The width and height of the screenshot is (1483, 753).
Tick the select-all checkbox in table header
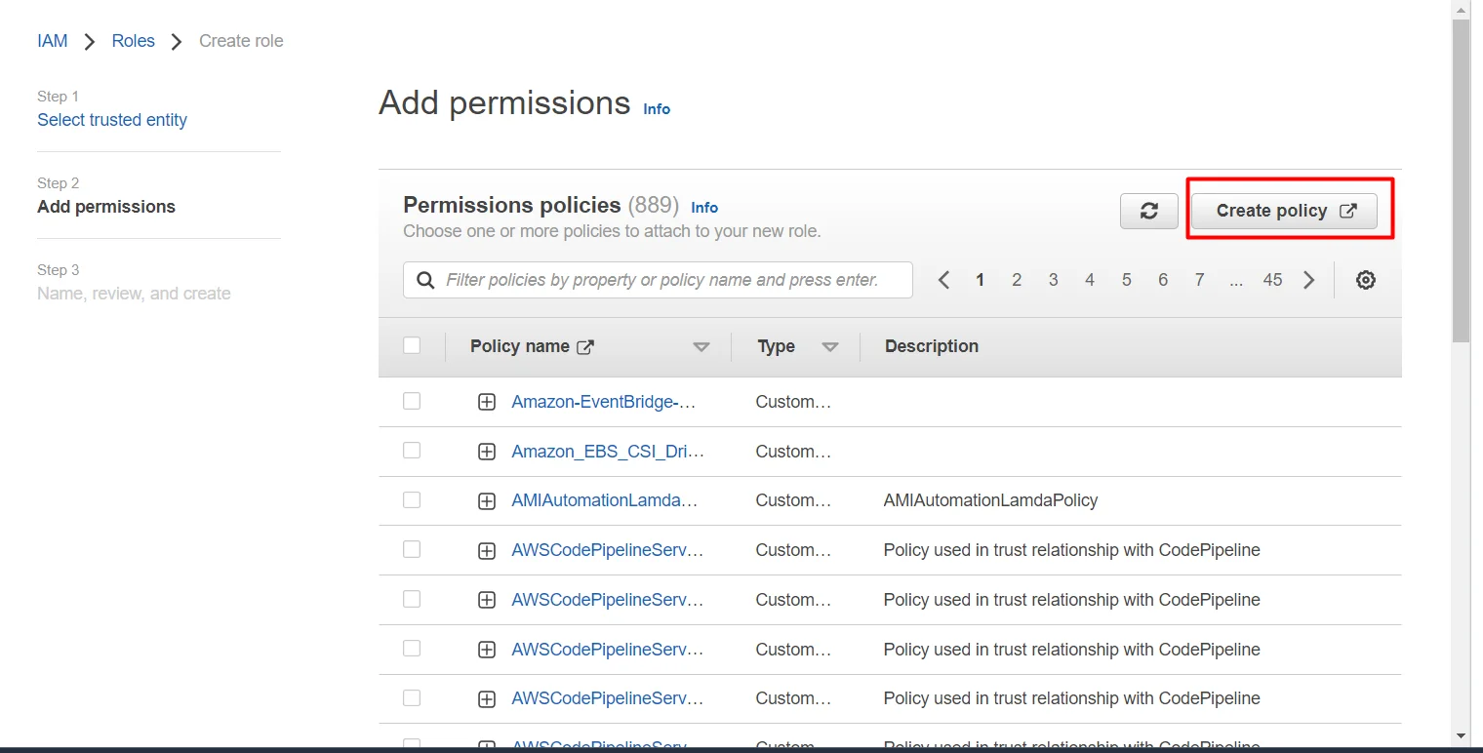coord(412,345)
